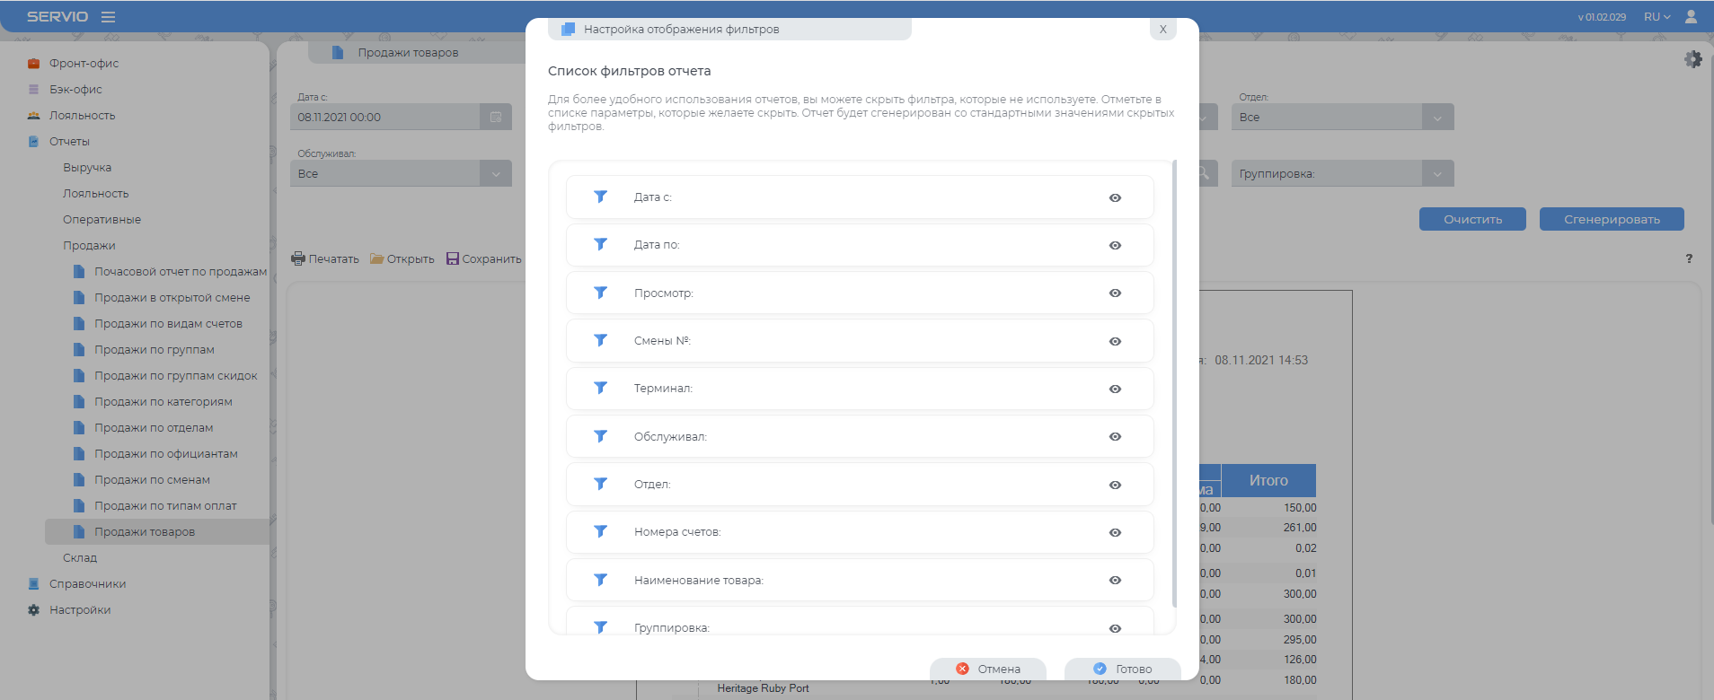Click the funnel icon next to Терминал
The height and width of the screenshot is (700, 1714).
[601, 388]
